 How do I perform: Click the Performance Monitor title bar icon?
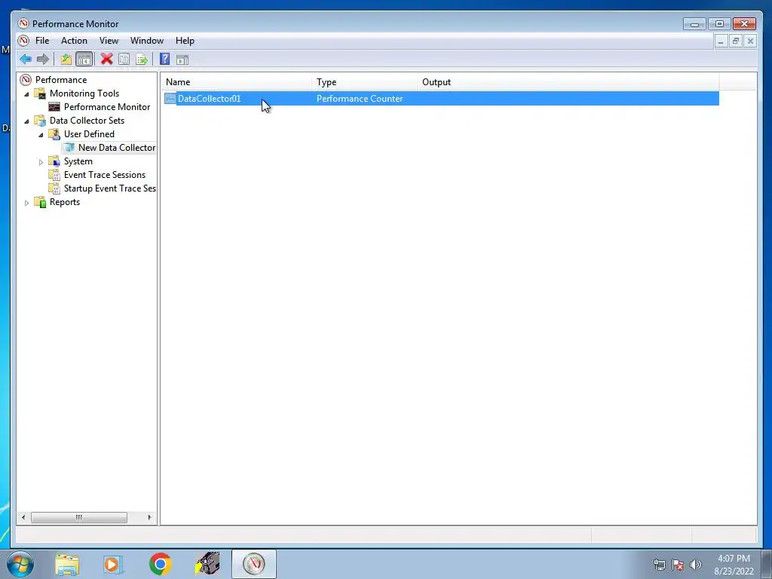[23, 23]
